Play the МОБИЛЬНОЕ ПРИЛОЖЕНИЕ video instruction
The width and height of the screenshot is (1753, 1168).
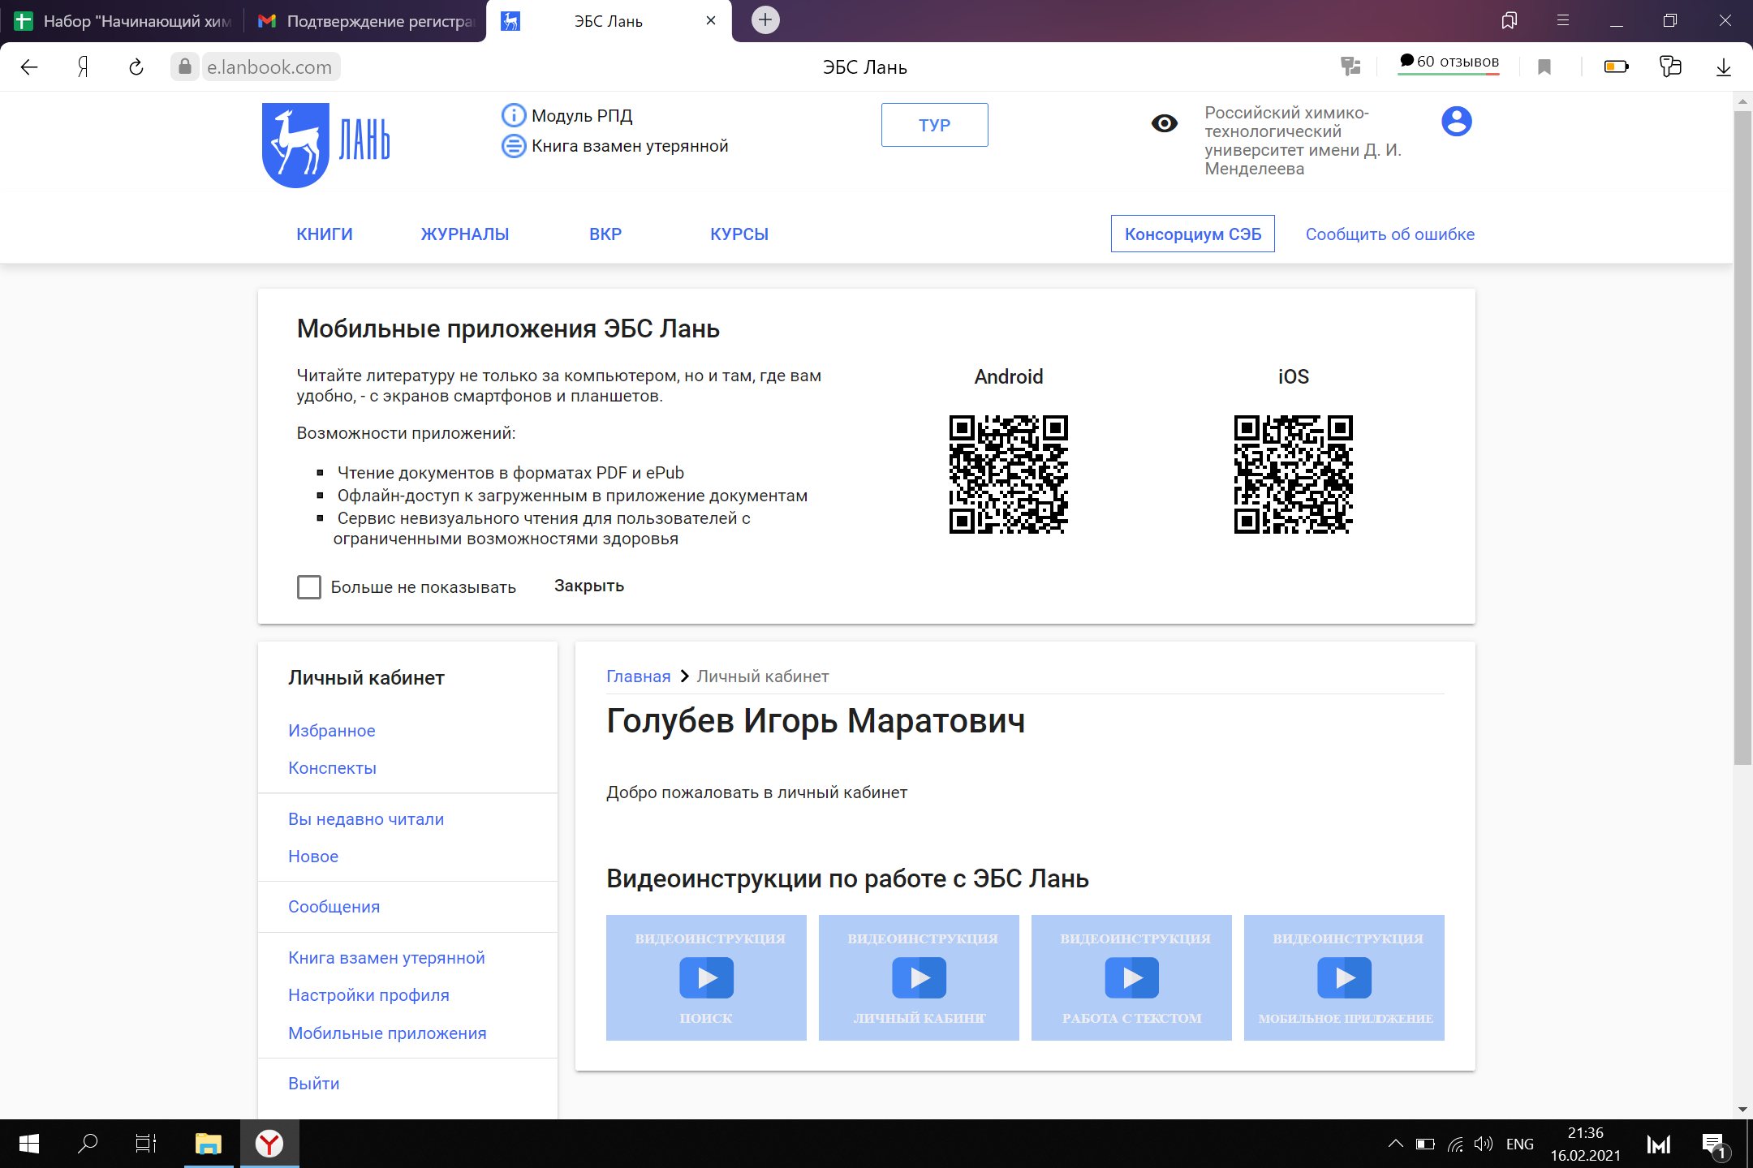[1344, 977]
